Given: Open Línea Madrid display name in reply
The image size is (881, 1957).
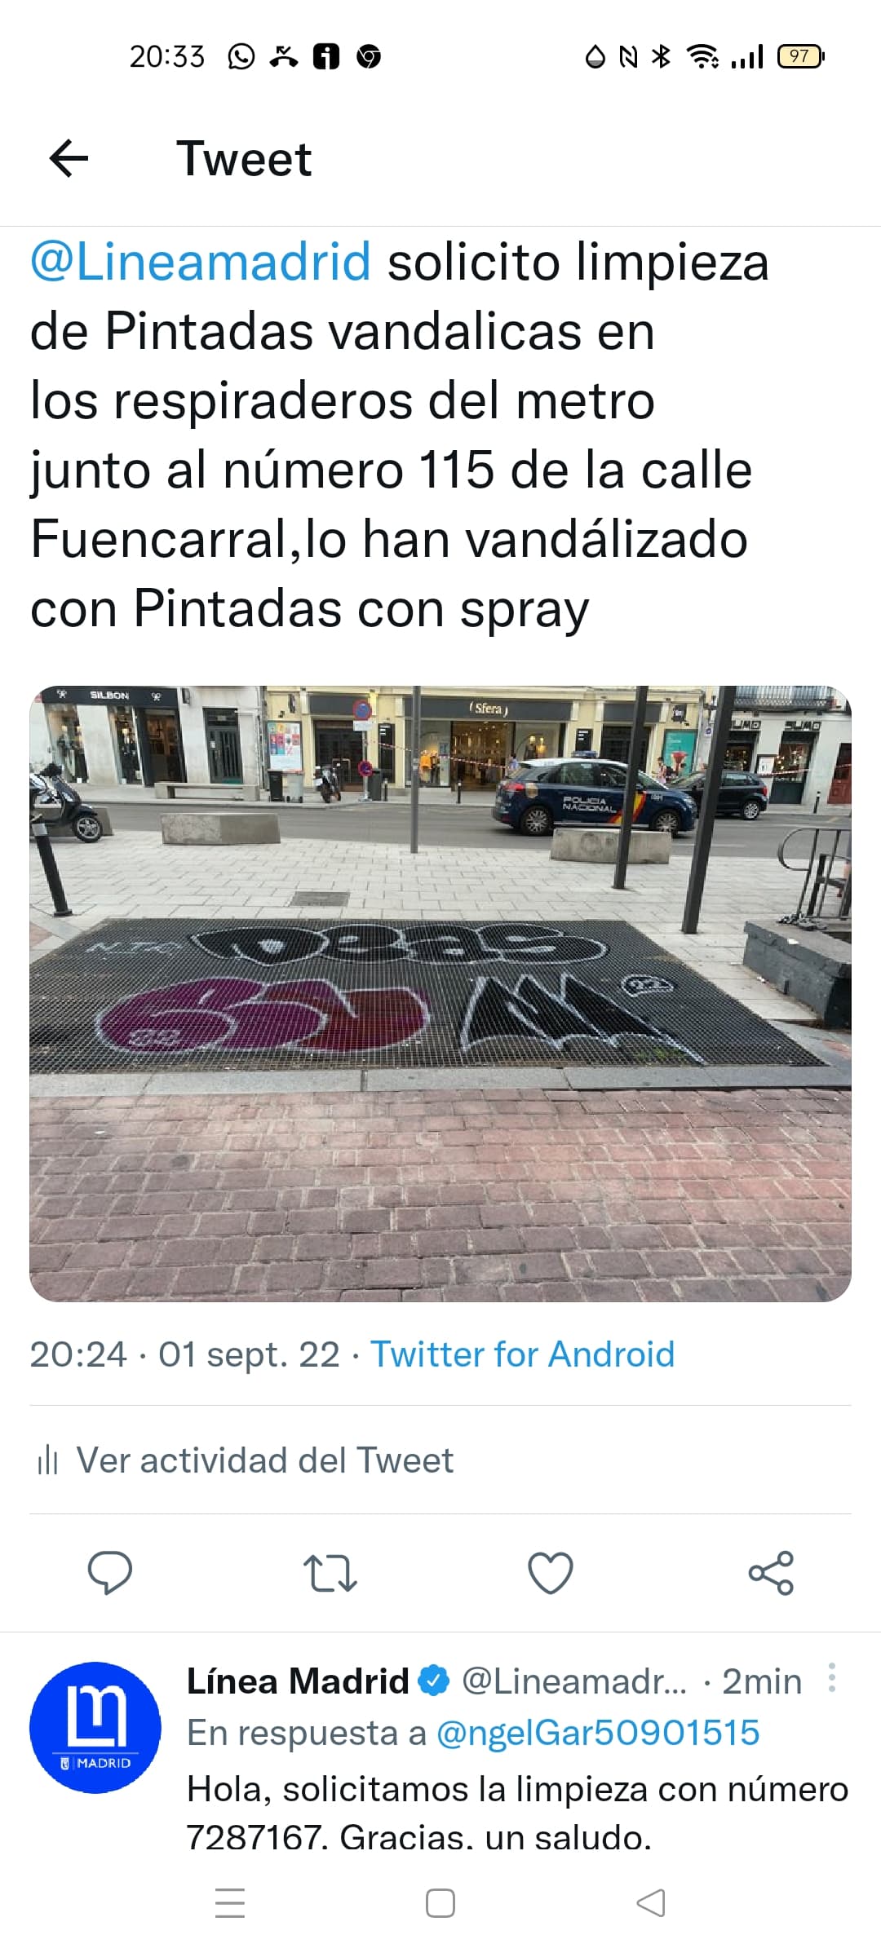Looking at the screenshot, I should coord(298,1681).
